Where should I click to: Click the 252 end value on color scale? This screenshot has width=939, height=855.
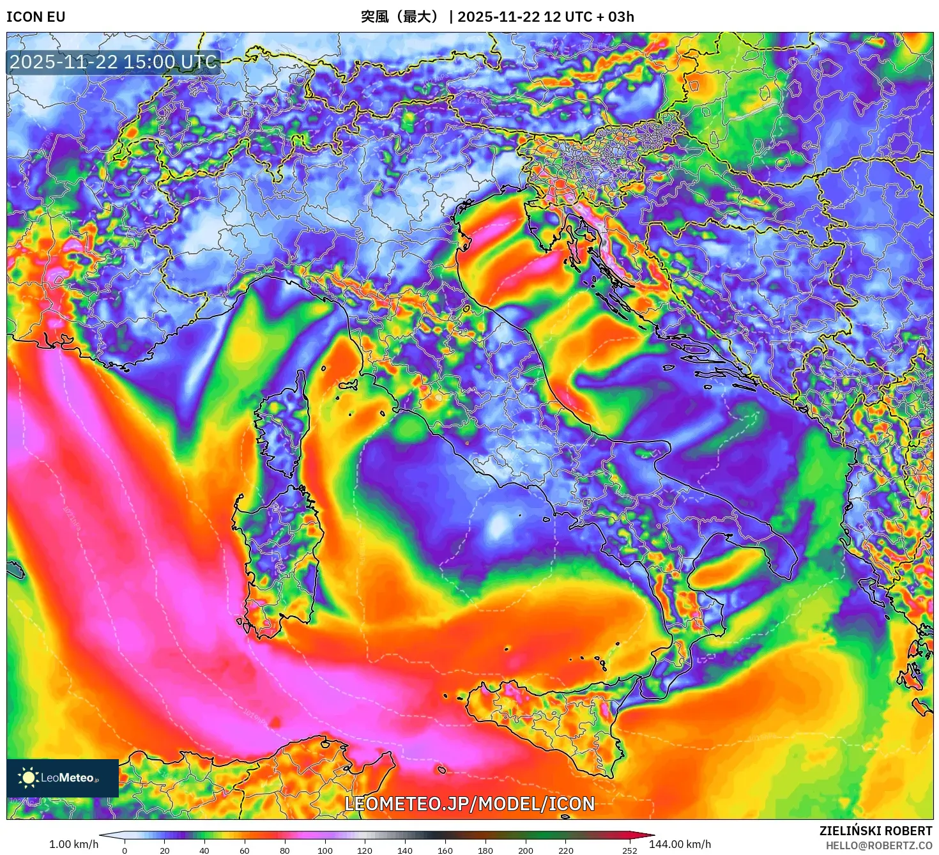pyautogui.click(x=629, y=850)
